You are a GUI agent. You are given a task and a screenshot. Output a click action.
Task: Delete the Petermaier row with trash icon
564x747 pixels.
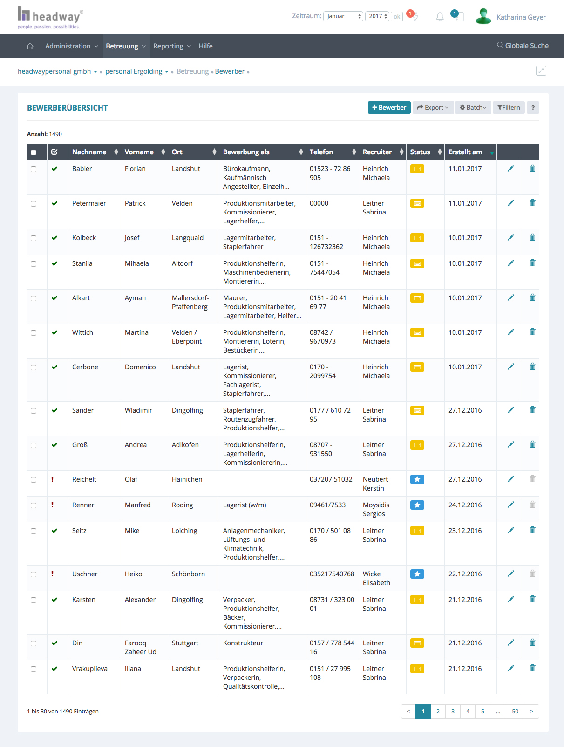click(x=532, y=203)
